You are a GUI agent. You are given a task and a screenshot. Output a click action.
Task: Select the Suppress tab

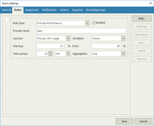[x=77, y=10]
